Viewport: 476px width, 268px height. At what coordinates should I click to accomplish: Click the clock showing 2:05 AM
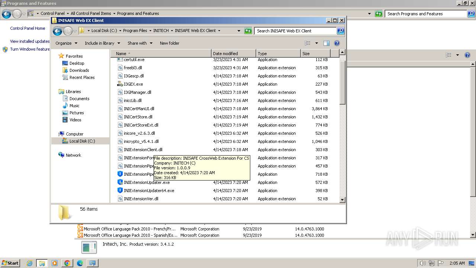tap(457, 263)
